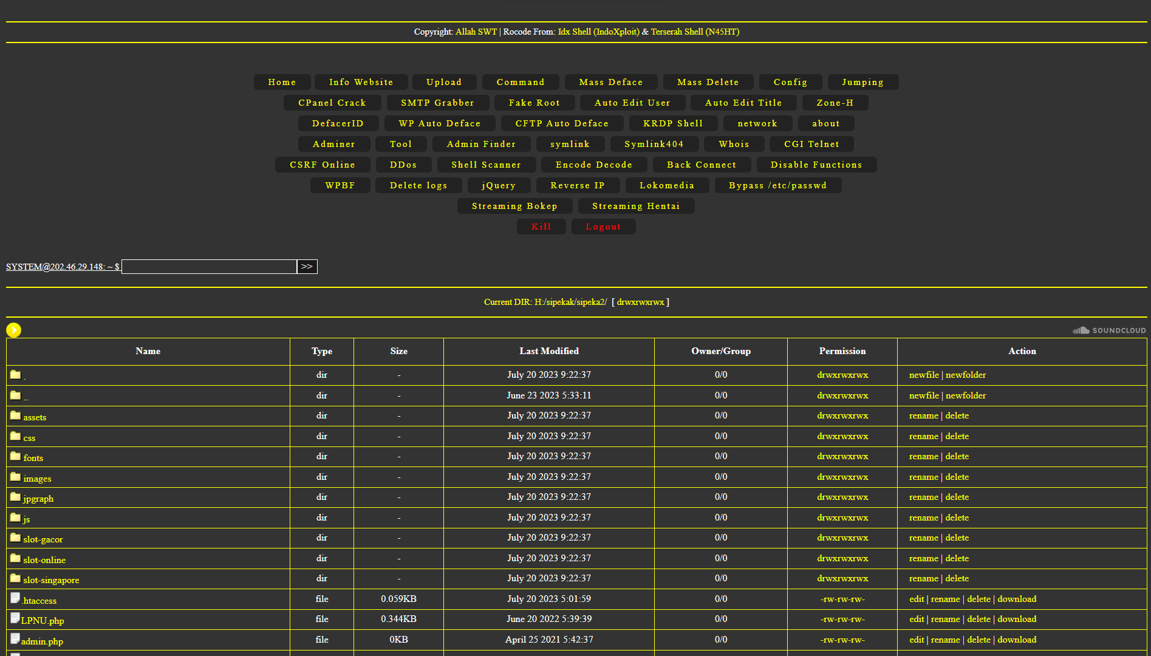Click the .htaccess file name

[39, 601]
